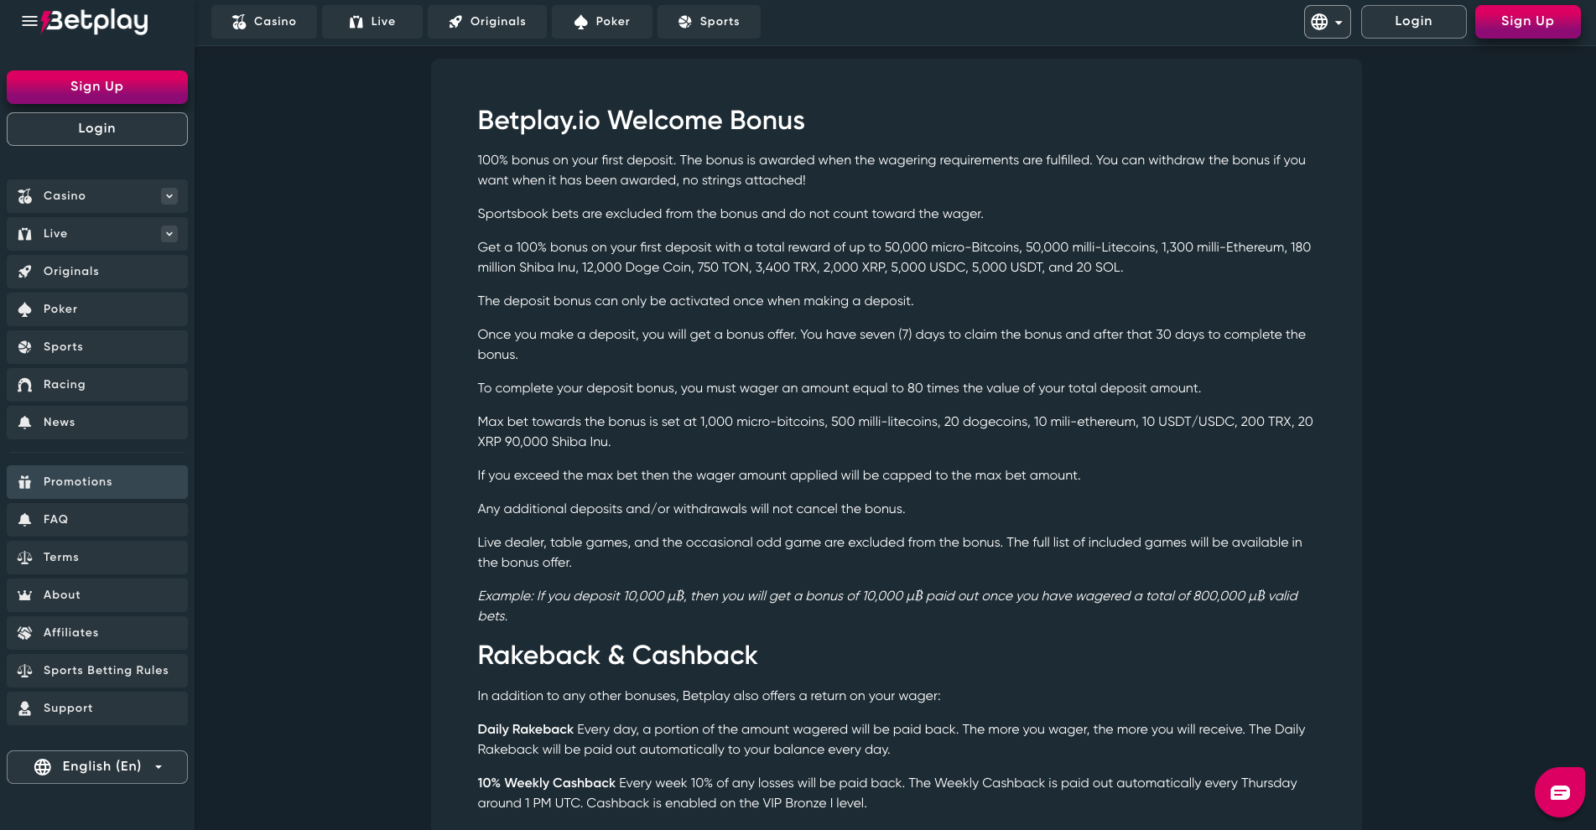Click the sidebar Originals label

click(71, 272)
